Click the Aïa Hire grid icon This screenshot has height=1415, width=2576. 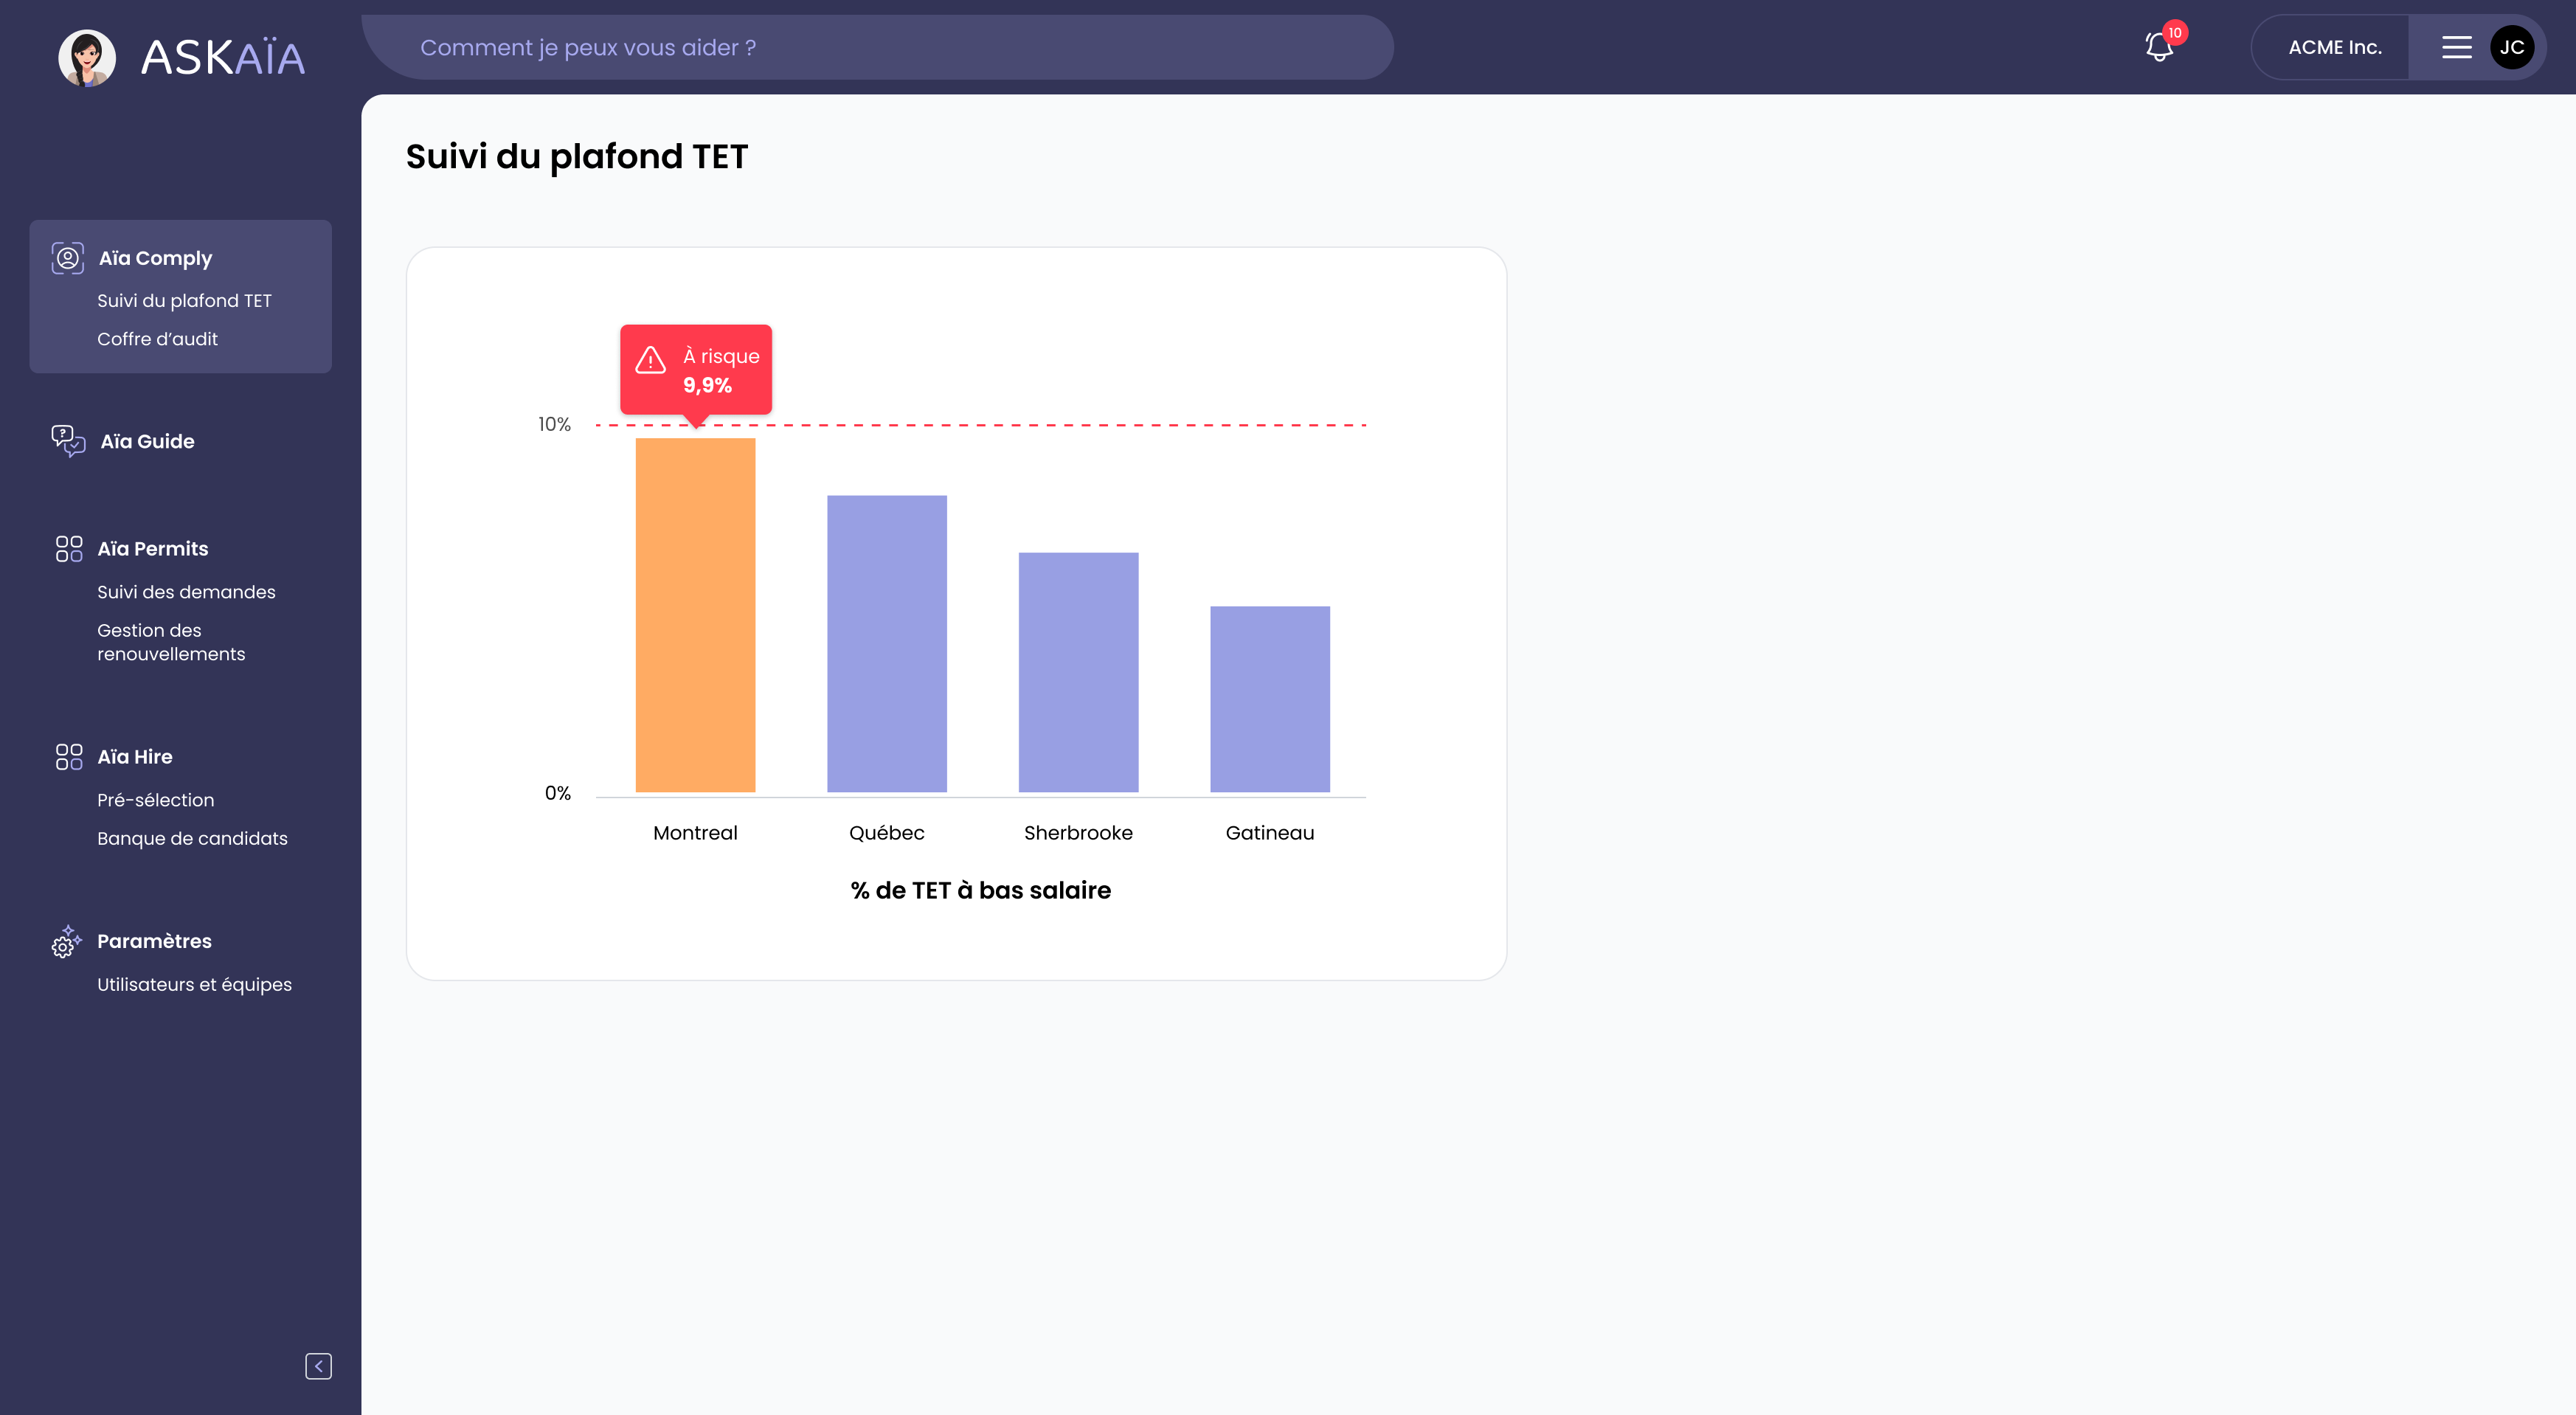coord(69,756)
